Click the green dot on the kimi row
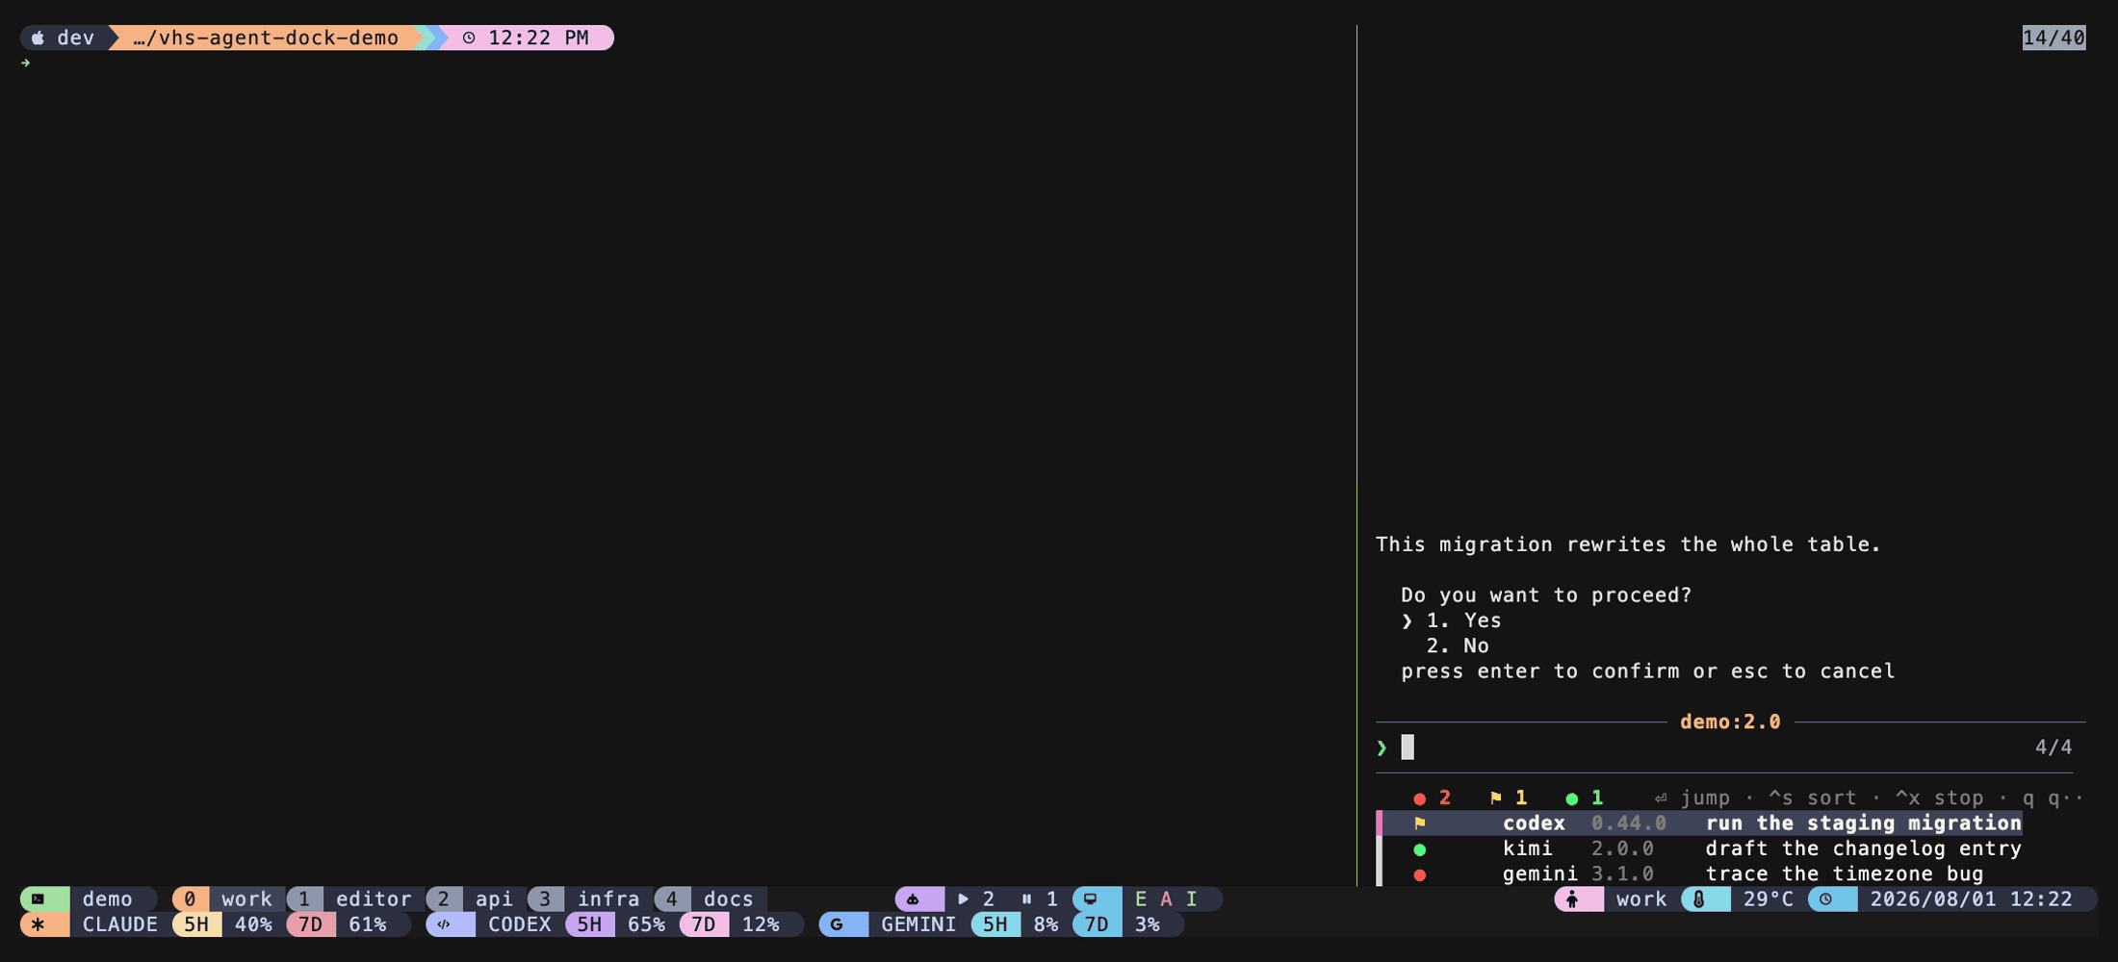The image size is (2118, 962). tap(1420, 849)
